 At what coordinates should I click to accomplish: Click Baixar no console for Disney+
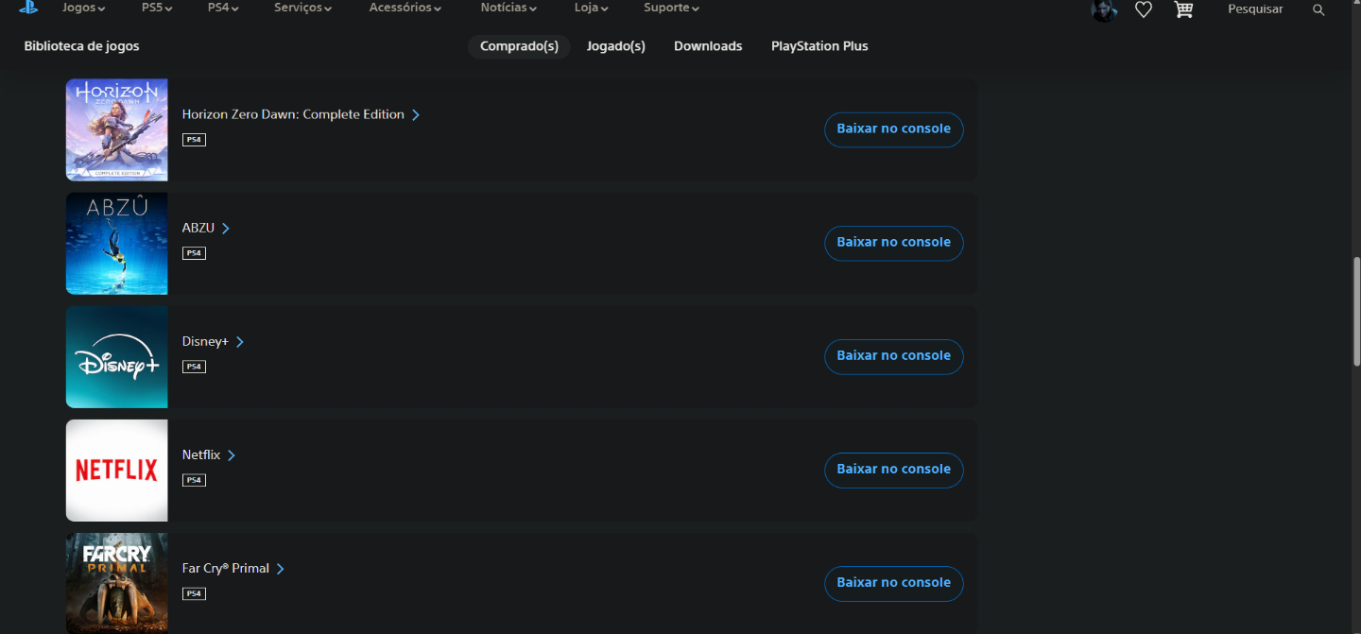point(894,356)
